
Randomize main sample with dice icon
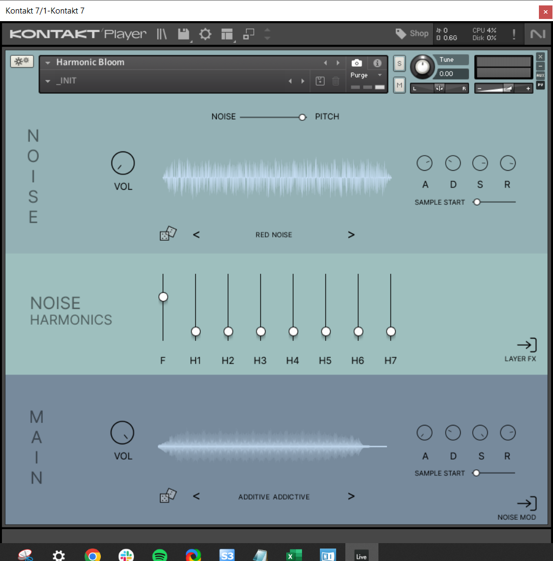click(168, 495)
